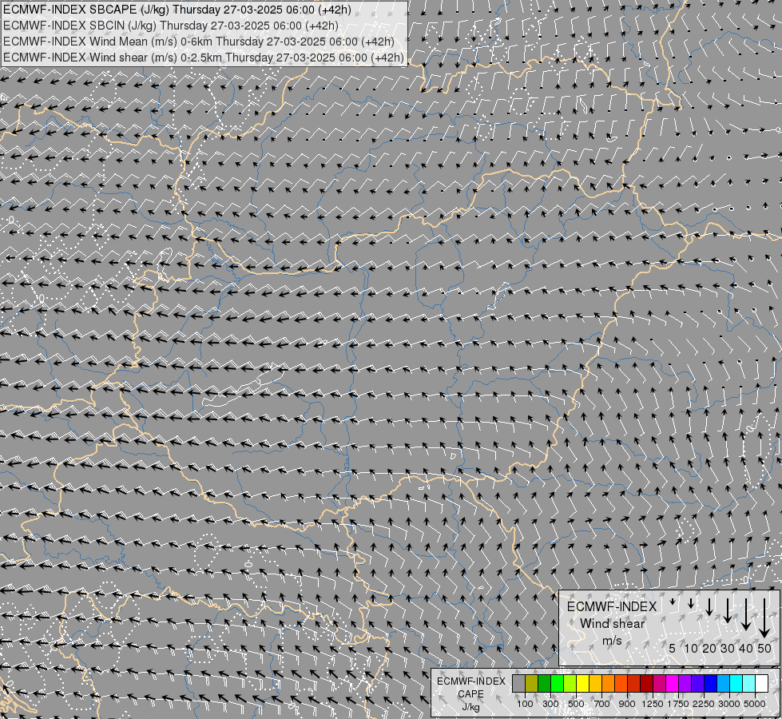The image size is (782, 719).
Task: Click the 900 label on CAPE scale
Action: tap(627, 704)
